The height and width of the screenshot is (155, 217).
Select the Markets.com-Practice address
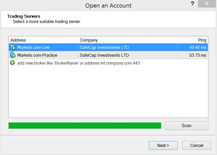[x=37, y=55]
